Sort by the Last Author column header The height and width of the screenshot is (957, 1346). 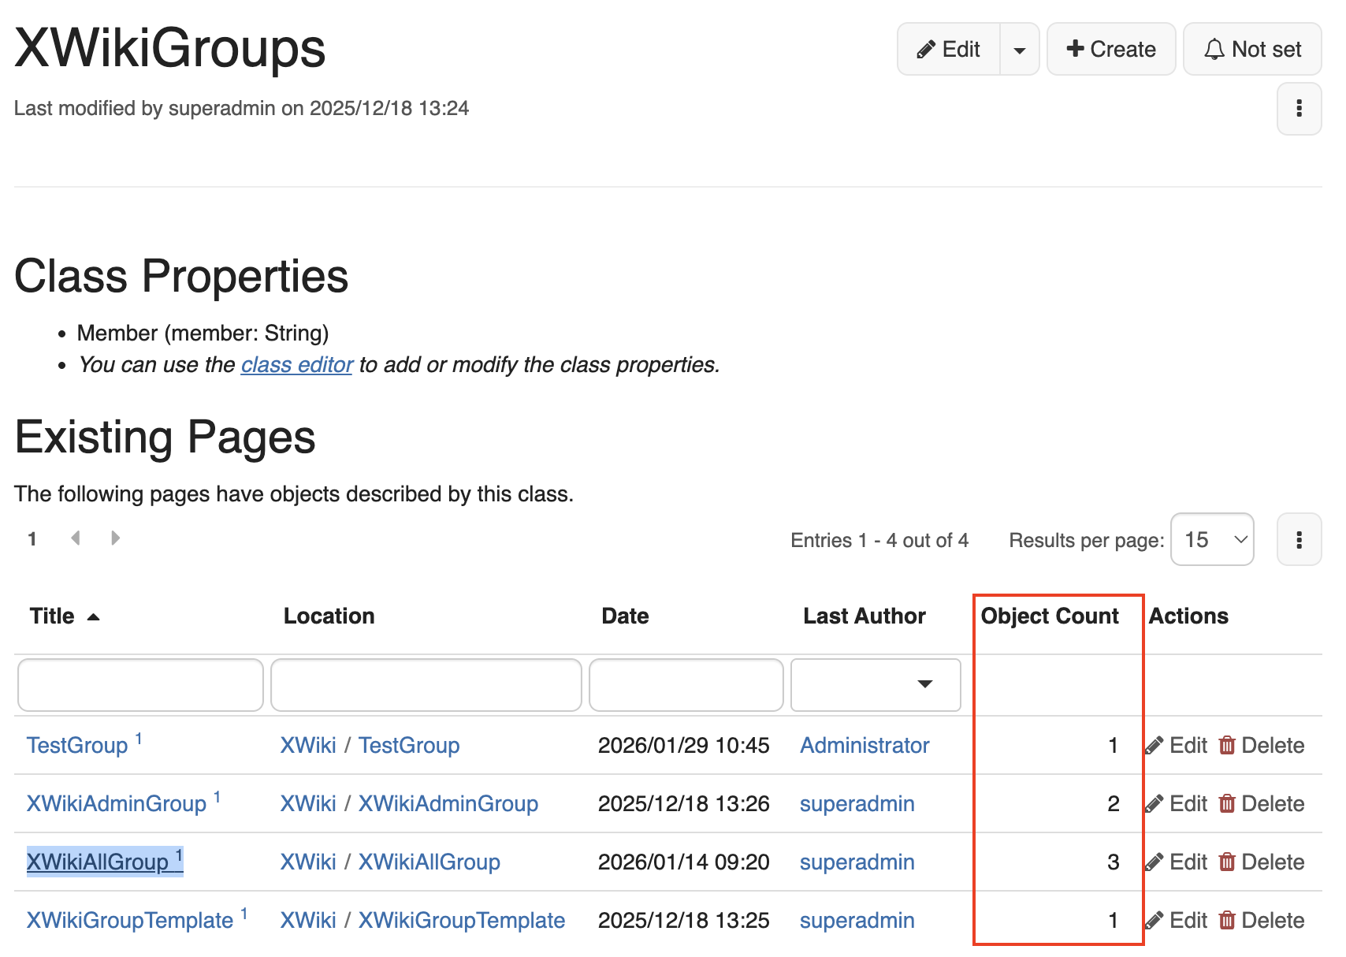pos(864,616)
